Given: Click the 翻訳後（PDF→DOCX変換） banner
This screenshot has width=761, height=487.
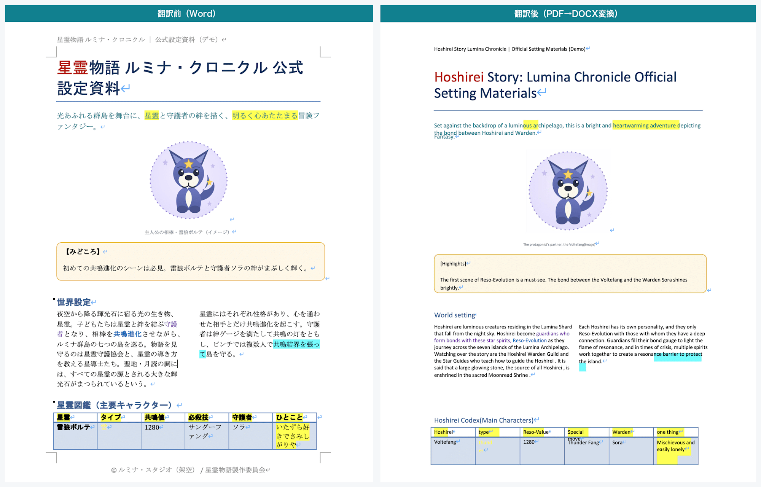Looking at the screenshot, I should pos(568,14).
